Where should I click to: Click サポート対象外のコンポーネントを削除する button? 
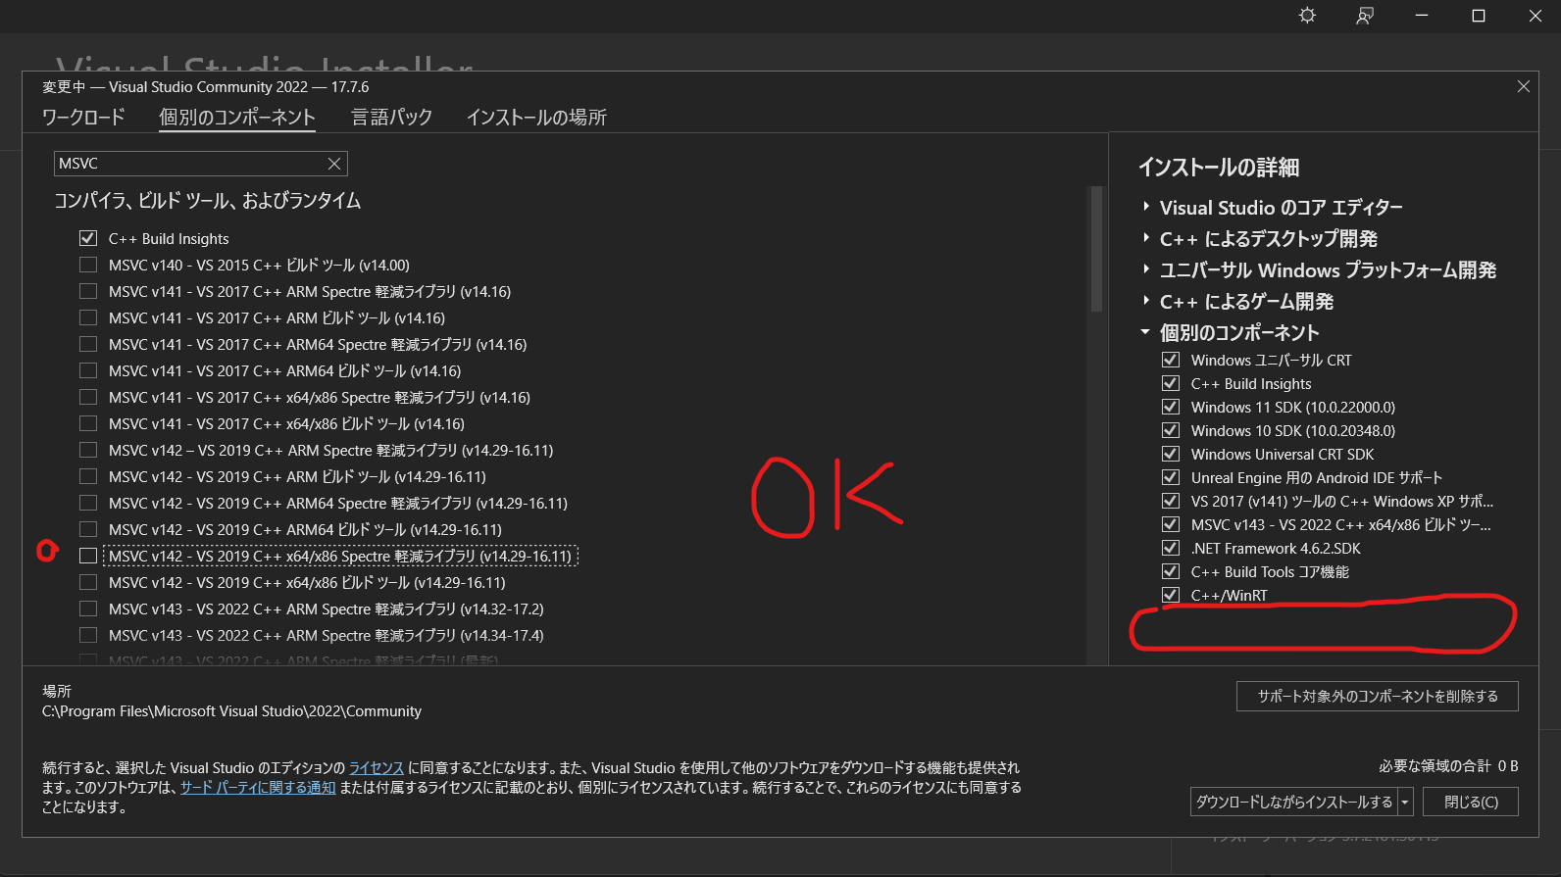point(1377,697)
